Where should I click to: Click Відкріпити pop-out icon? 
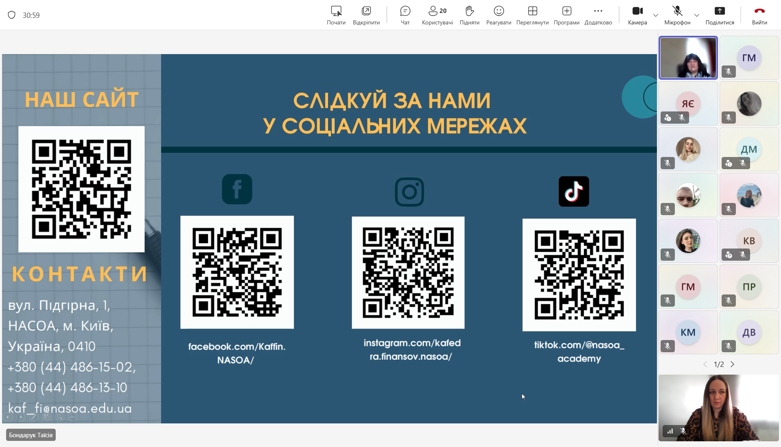[x=366, y=15]
